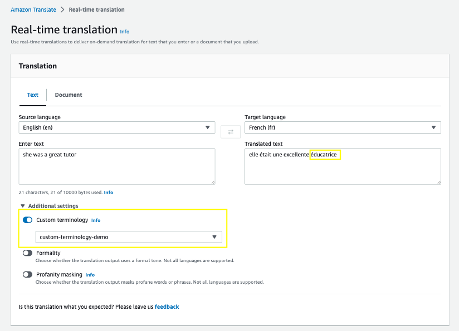This screenshot has height=331, width=459.
Task: Open the Target language dropdown
Action: [x=343, y=127]
